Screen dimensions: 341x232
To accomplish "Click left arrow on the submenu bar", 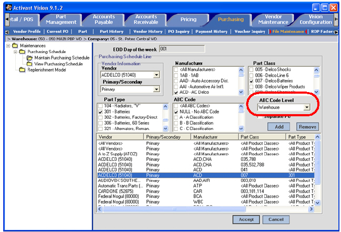I will pyautogui.click(x=7, y=32).
